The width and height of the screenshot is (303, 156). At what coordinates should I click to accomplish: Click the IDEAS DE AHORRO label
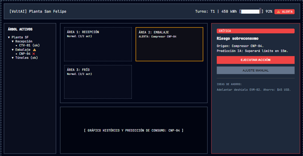pos(229,84)
